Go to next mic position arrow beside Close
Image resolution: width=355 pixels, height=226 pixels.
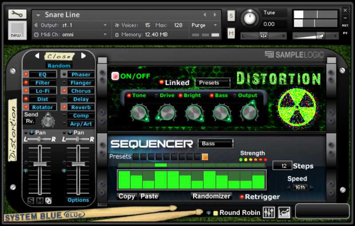(83, 56)
